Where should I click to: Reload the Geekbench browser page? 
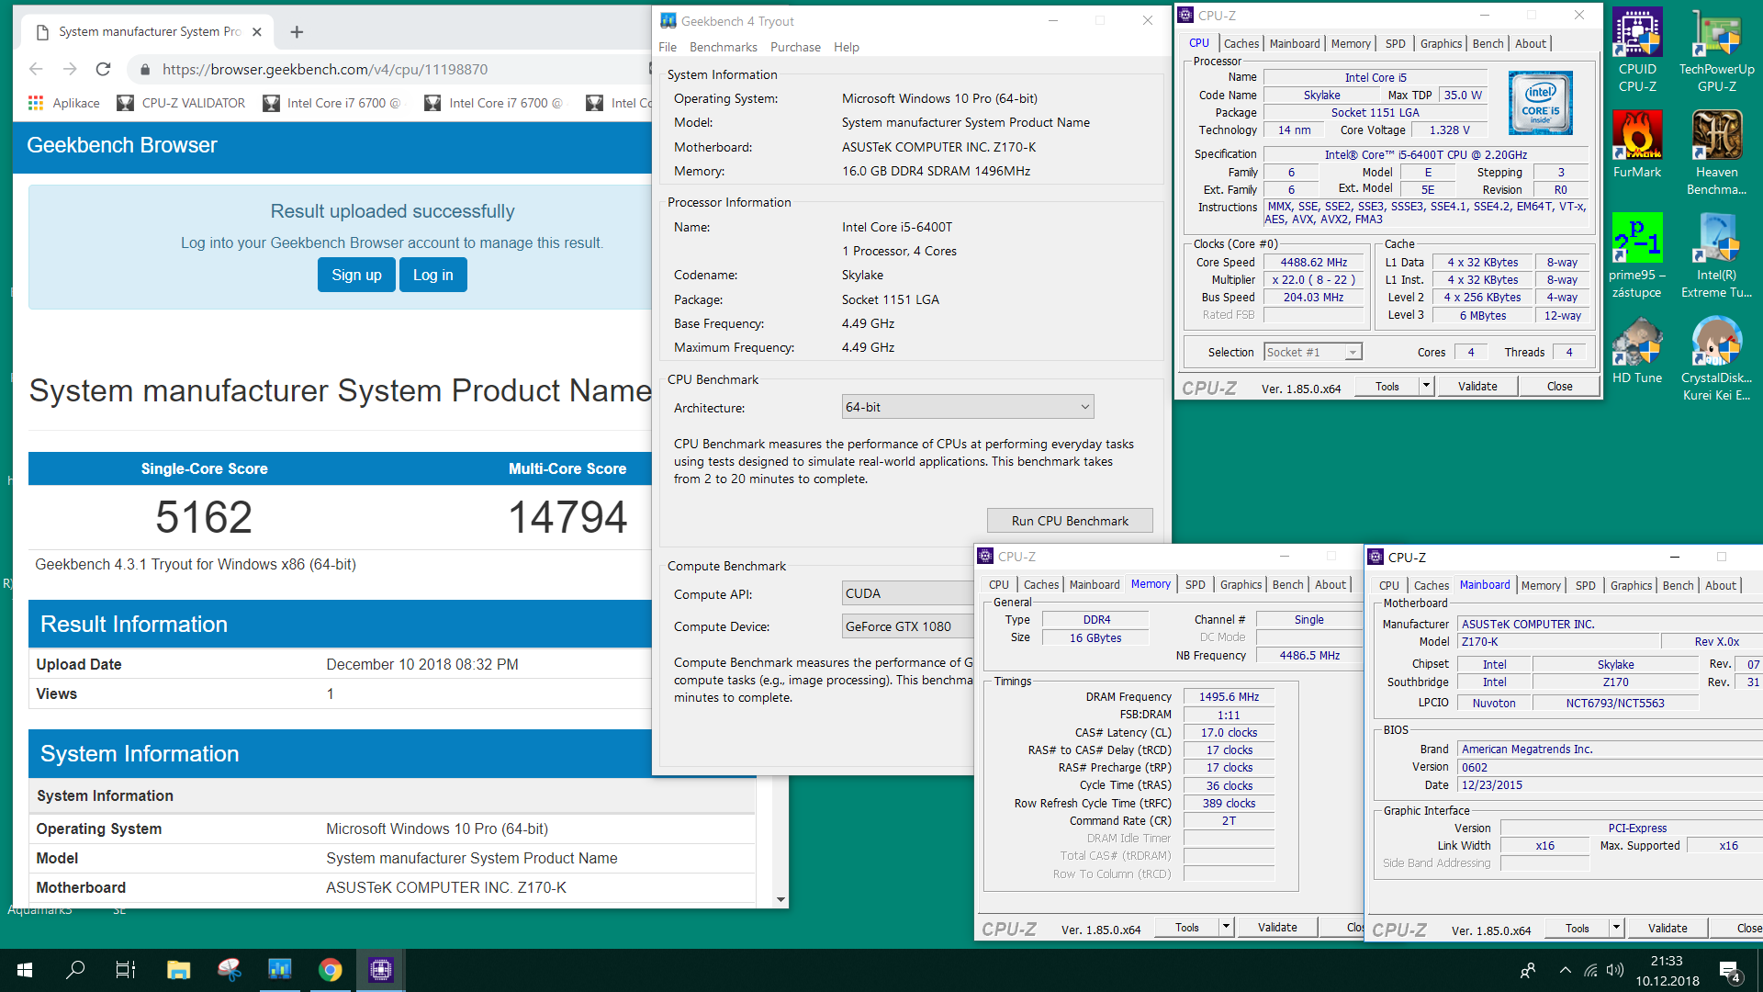click(x=103, y=69)
